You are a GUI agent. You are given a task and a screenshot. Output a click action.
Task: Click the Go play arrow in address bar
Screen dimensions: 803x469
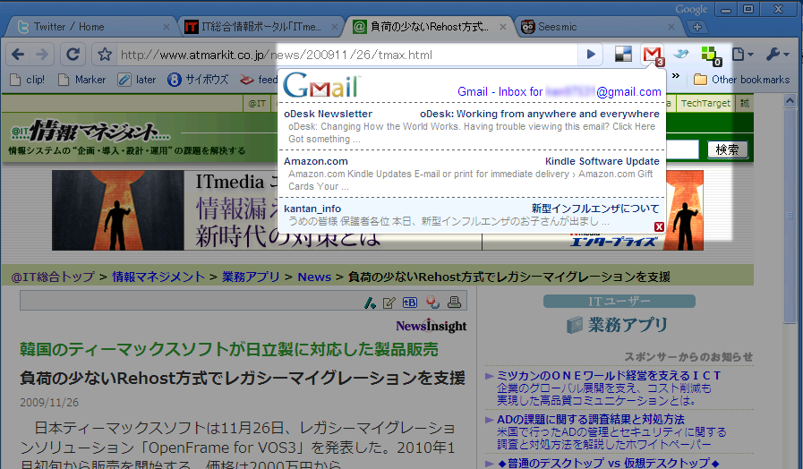pos(591,55)
